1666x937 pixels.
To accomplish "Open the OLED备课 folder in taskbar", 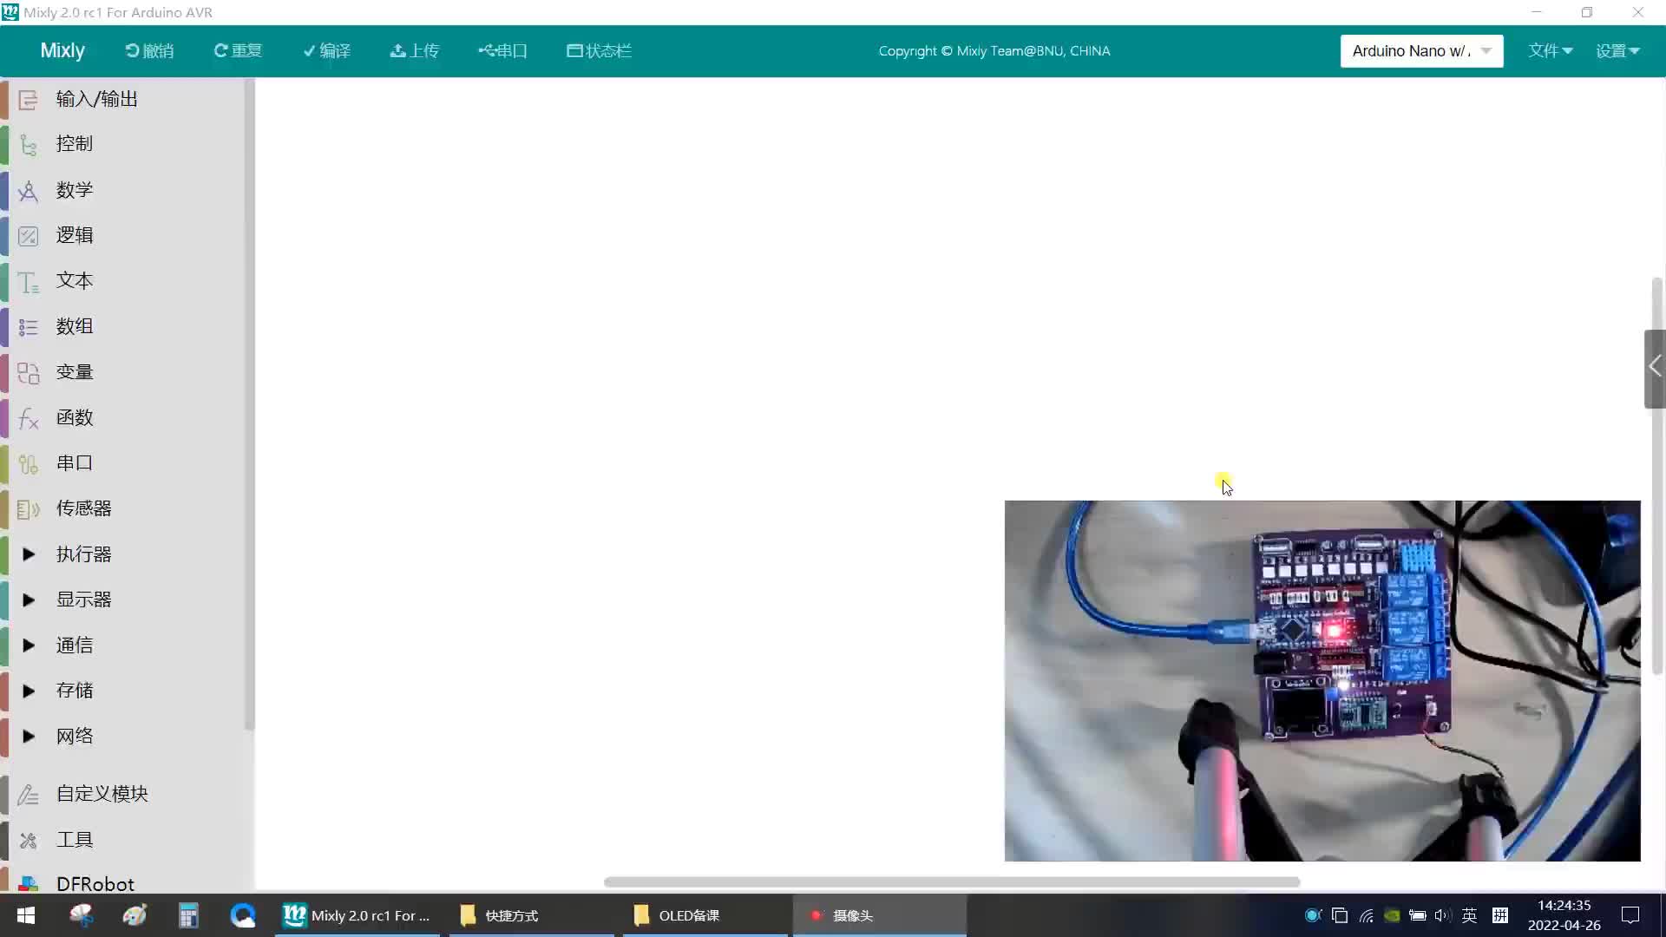I will pyautogui.click(x=705, y=915).
